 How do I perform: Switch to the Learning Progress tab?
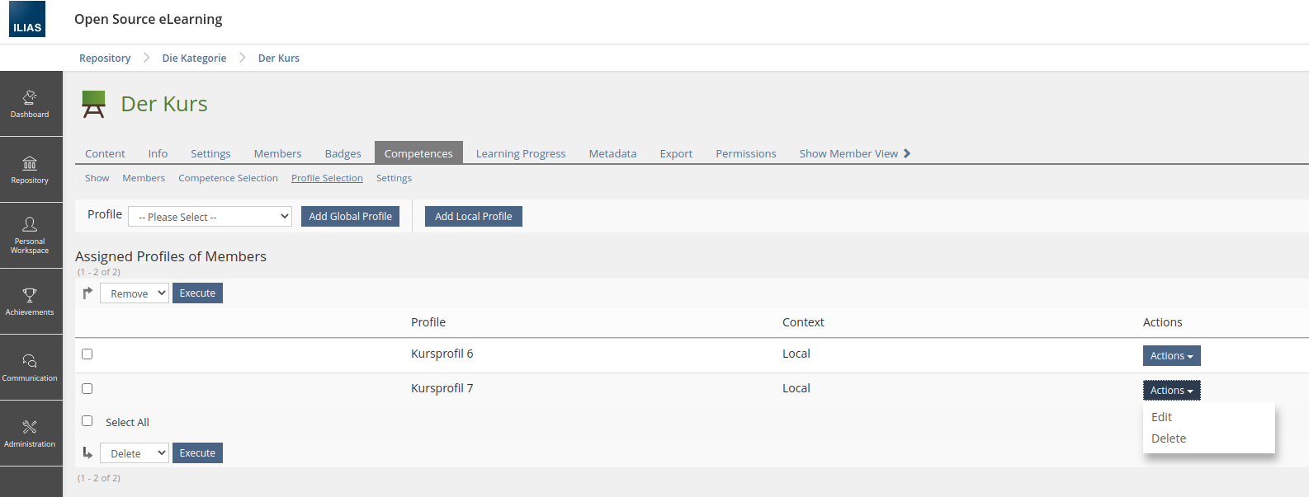point(521,153)
